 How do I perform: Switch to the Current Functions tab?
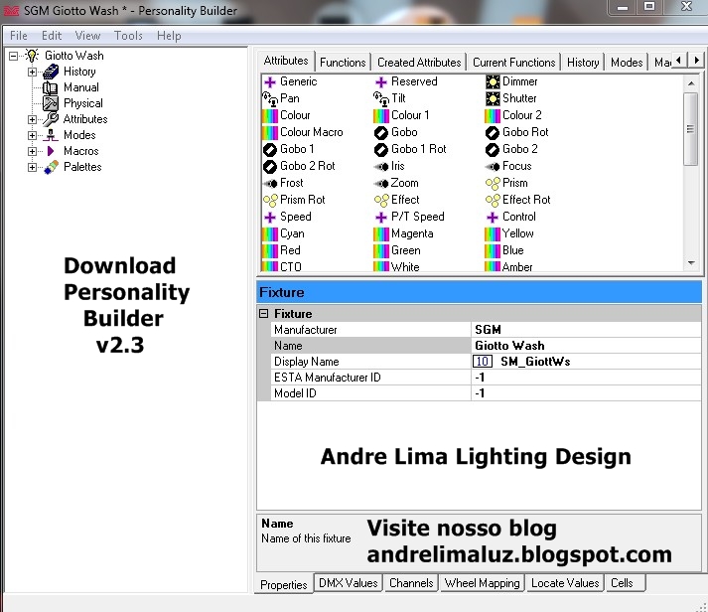click(513, 63)
